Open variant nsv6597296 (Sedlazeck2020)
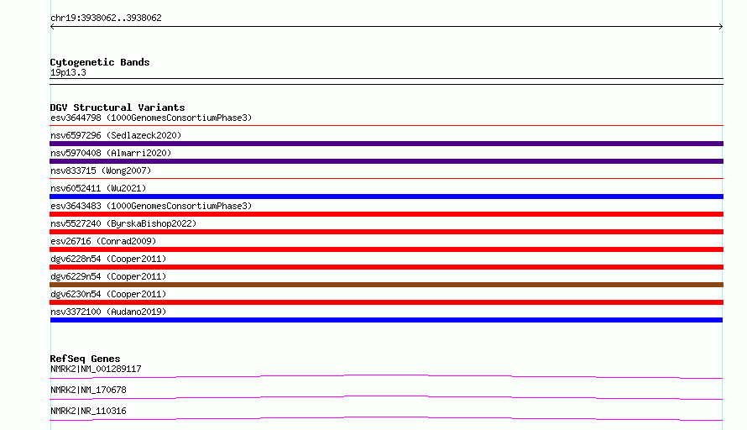Screen dimensions: 747x430 (116, 135)
